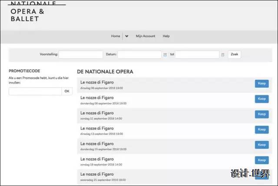Screen dimensions: 278x186
Task: Open the calendar icon after the tot field
Action: [222, 55]
